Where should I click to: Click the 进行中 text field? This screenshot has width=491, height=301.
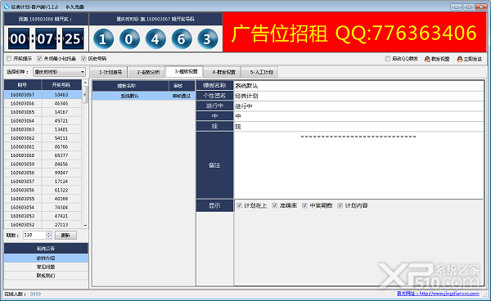tap(358, 106)
